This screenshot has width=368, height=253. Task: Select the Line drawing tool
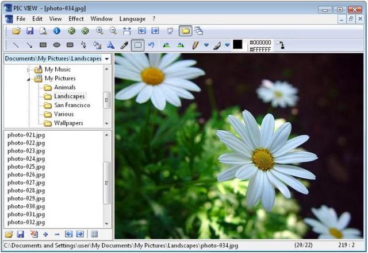(x=16, y=45)
